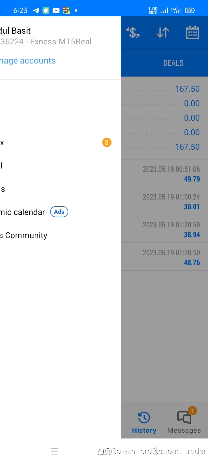Select the deal with profit 38.94
Image resolution: width=208 pixels, height=464 pixels.
coord(164,229)
